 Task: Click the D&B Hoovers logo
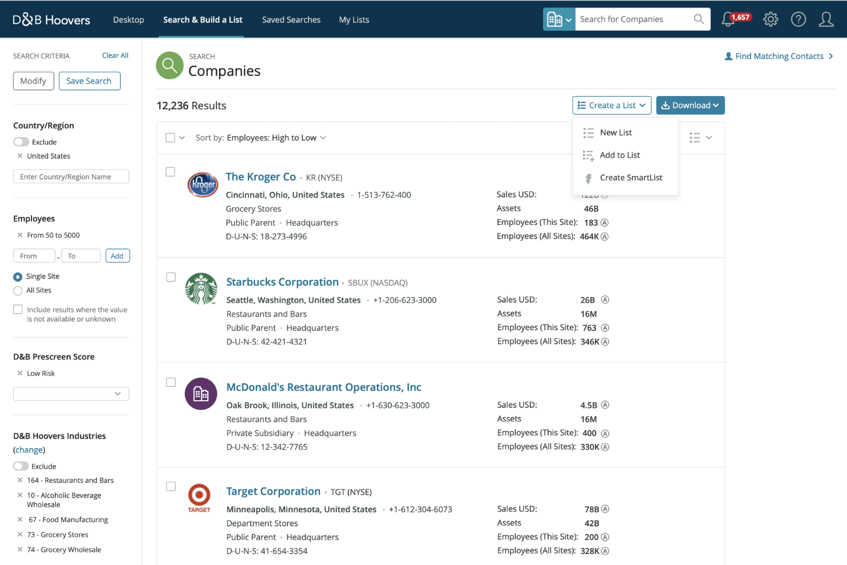click(x=51, y=19)
